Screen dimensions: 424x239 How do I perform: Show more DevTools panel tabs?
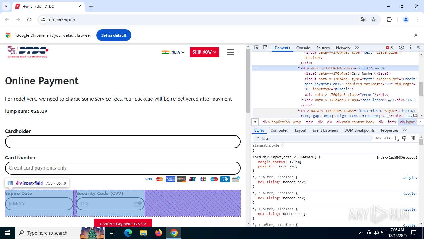(357, 48)
